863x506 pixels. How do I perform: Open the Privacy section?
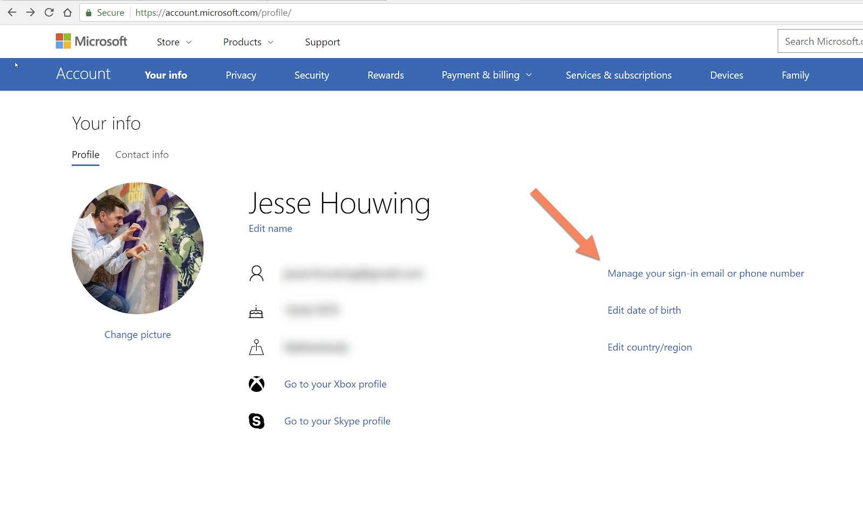point(241,75)
